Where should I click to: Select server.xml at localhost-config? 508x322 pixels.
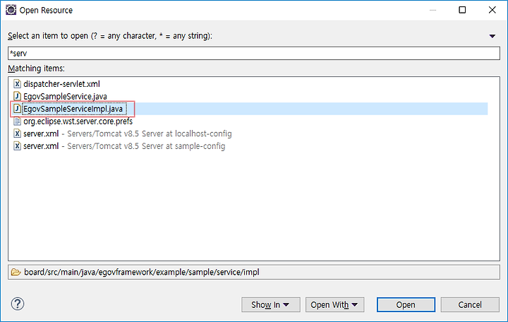point(127,133)
